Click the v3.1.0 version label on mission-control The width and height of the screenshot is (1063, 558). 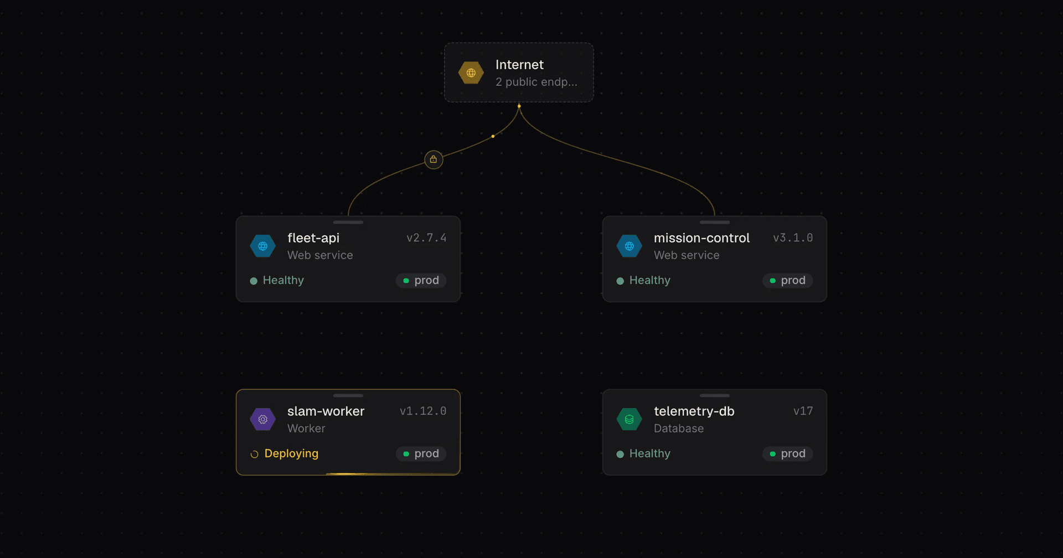point(793,237)
